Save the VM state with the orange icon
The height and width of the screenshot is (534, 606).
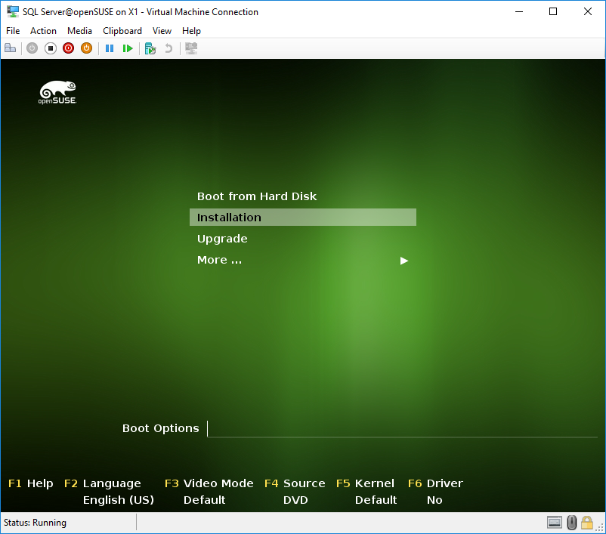point(87,48)
